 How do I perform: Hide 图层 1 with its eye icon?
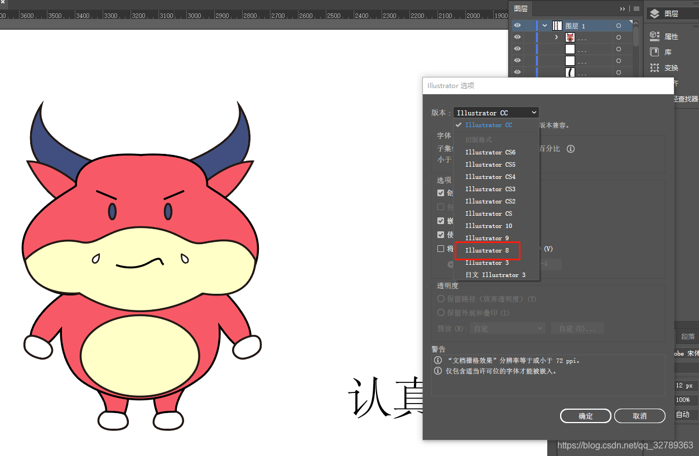coord(518,26)
